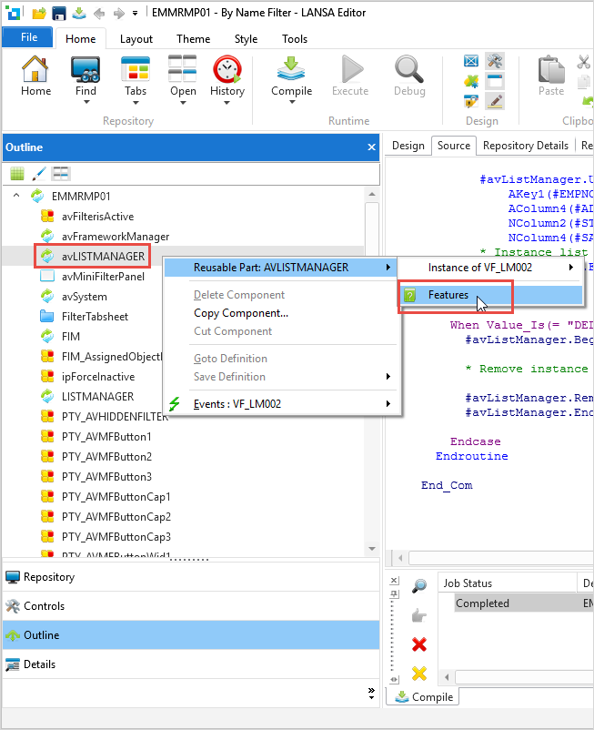Expand the navigation pane overflow chevron
The height and width of the screenshot is (730, 594).
click(371, 694)
